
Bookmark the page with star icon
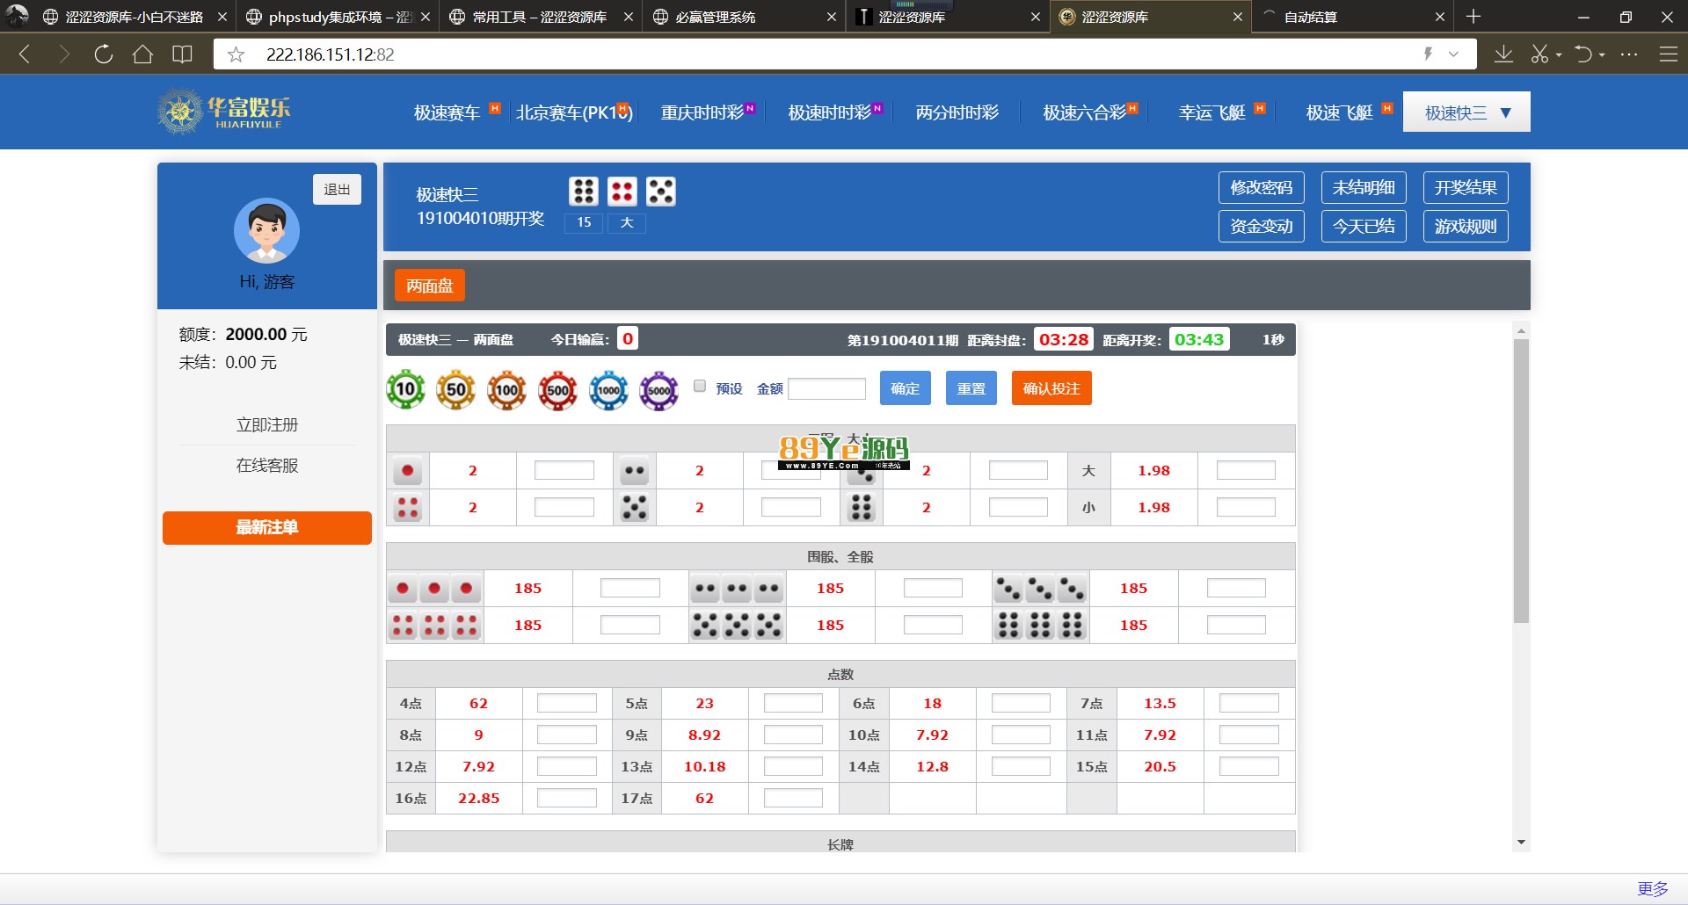(x=236, y=54)
